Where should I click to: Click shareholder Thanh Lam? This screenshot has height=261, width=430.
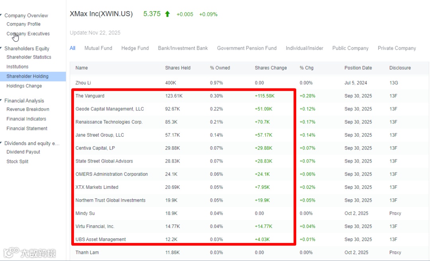point(87,253)
